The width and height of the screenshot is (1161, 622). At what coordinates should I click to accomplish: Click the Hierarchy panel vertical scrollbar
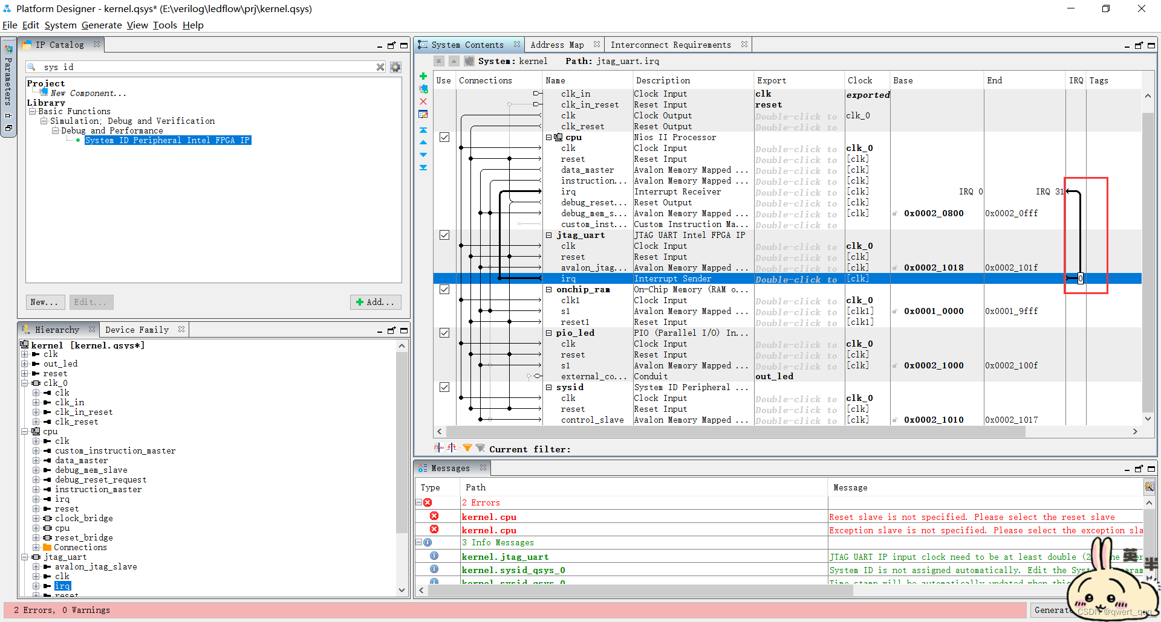click(x=402, y=442)
